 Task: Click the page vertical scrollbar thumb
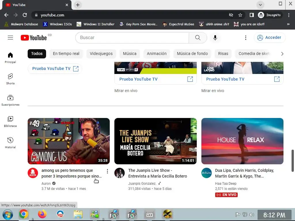293,161
